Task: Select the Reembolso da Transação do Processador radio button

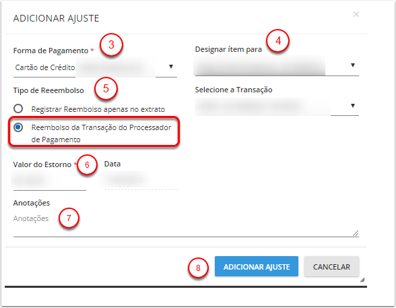Action: click(x=18, y=127)
